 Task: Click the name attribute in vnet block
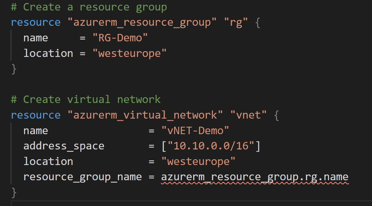36,131
